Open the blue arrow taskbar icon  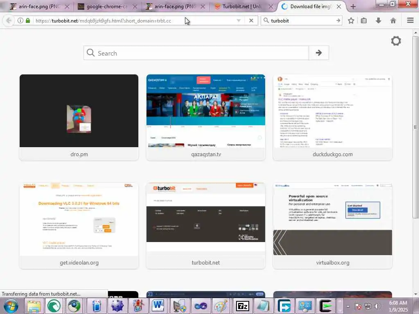coord(284,306)
